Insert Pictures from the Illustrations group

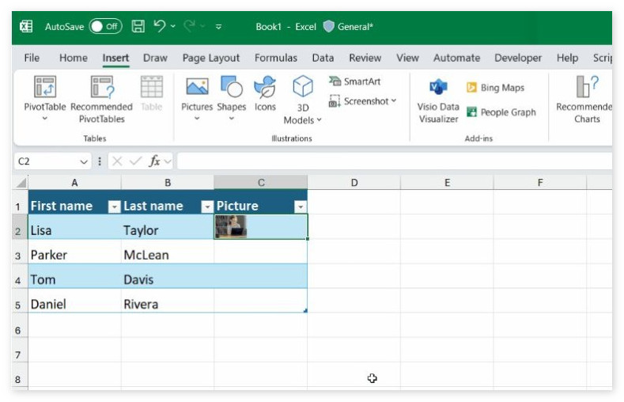[x=197, y=87]
